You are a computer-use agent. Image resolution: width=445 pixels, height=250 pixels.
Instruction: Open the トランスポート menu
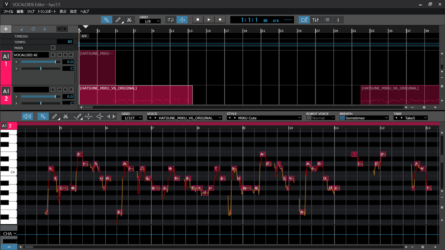tap(47, 11)
